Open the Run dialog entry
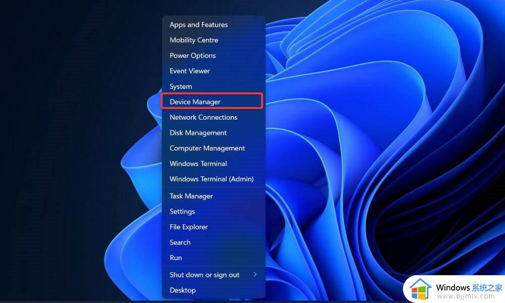 [176, 258]
